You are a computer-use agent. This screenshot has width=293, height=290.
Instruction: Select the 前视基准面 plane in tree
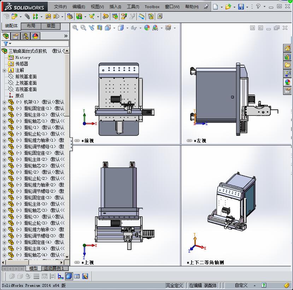26,76
